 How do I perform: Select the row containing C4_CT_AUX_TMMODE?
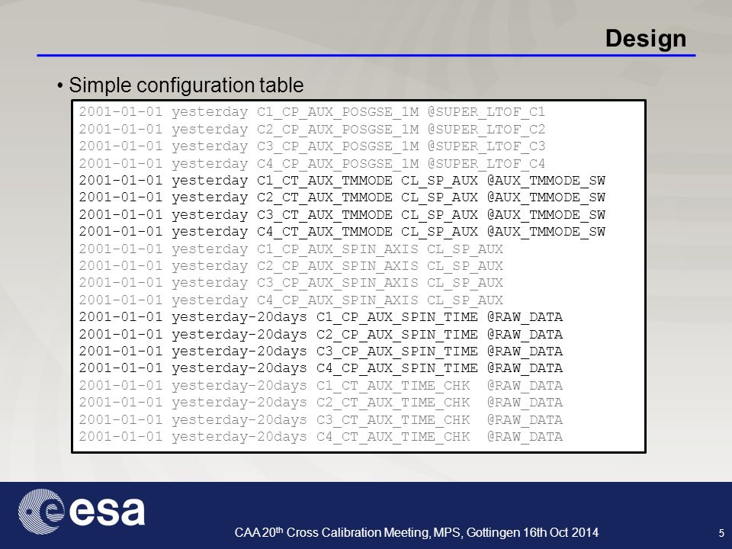(x=342, y=232)
